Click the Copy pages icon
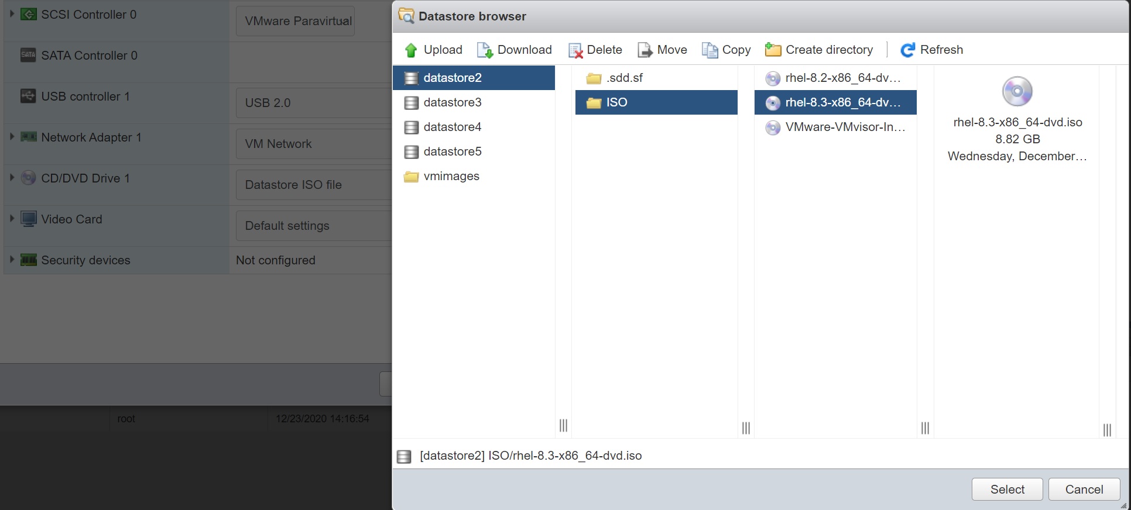The height and width of the screenshot is (510, 1131). 710,50
